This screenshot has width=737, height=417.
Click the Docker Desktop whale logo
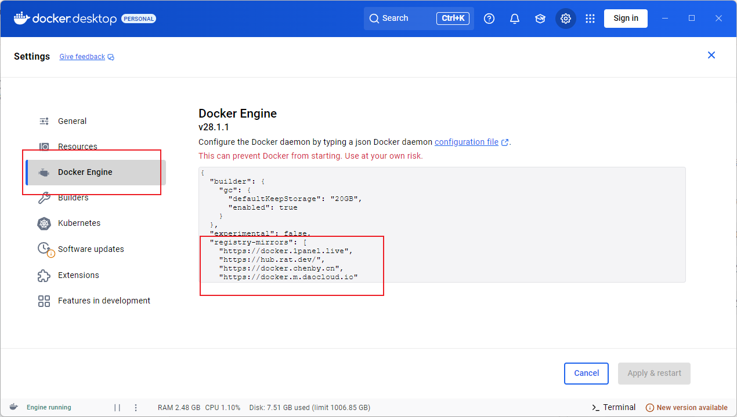coord(21,19)
